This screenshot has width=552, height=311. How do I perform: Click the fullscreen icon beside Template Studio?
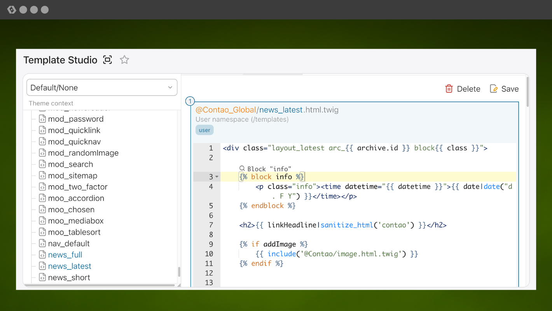(x=107, y=60)
